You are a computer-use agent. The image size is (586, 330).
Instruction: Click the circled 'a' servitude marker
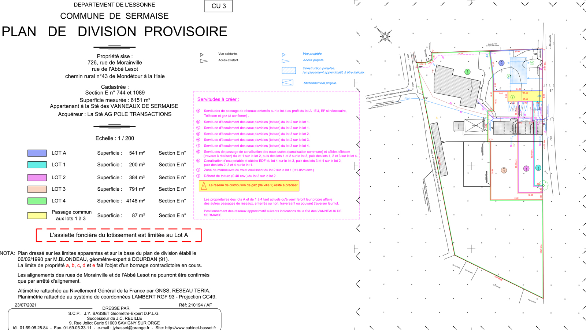coord(198,111)
